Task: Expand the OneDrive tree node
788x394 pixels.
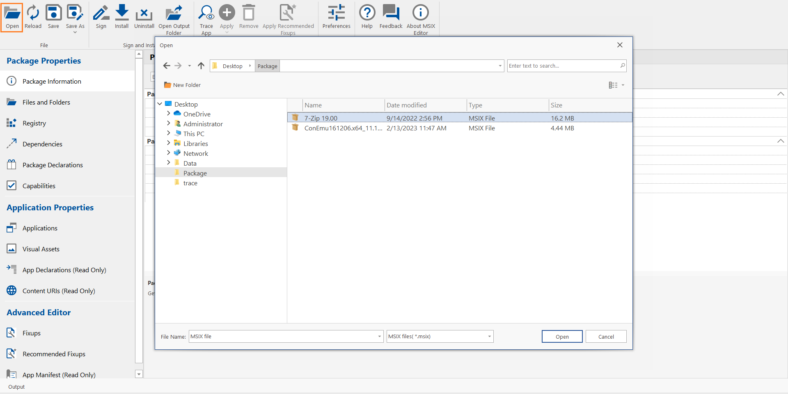Action: click(x=168, y=114)
